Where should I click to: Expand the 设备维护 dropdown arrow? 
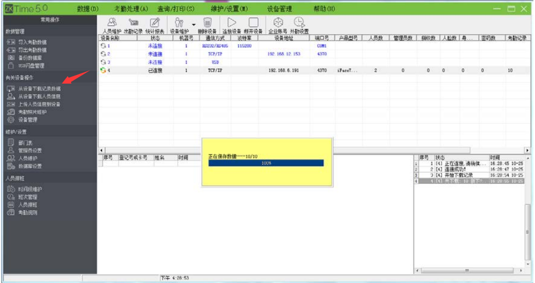click(194, 24)
